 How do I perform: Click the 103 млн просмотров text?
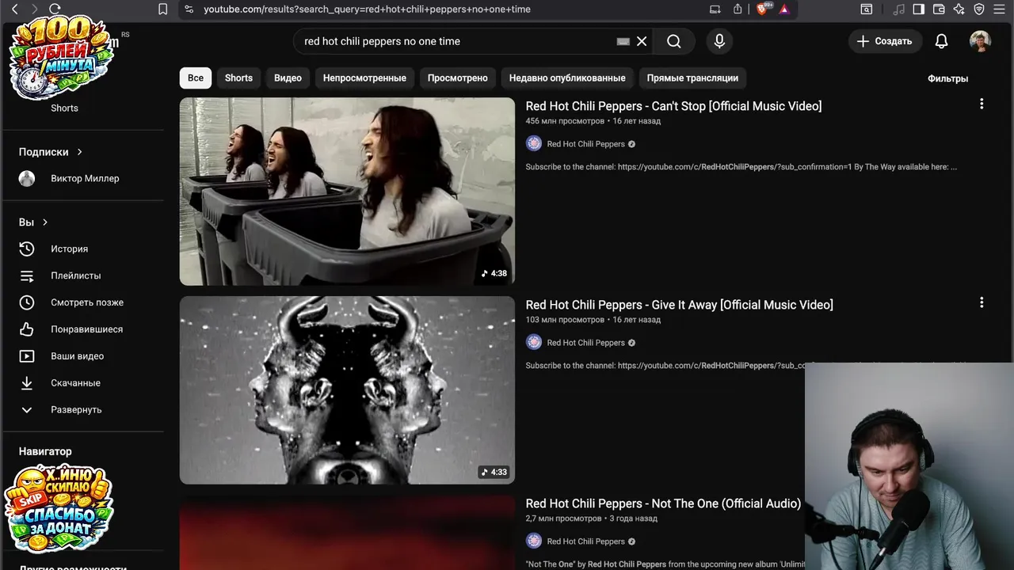(565, 320)
